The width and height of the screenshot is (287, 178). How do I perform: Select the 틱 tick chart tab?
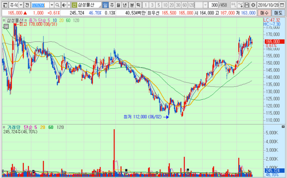click(x=138, y=5)
